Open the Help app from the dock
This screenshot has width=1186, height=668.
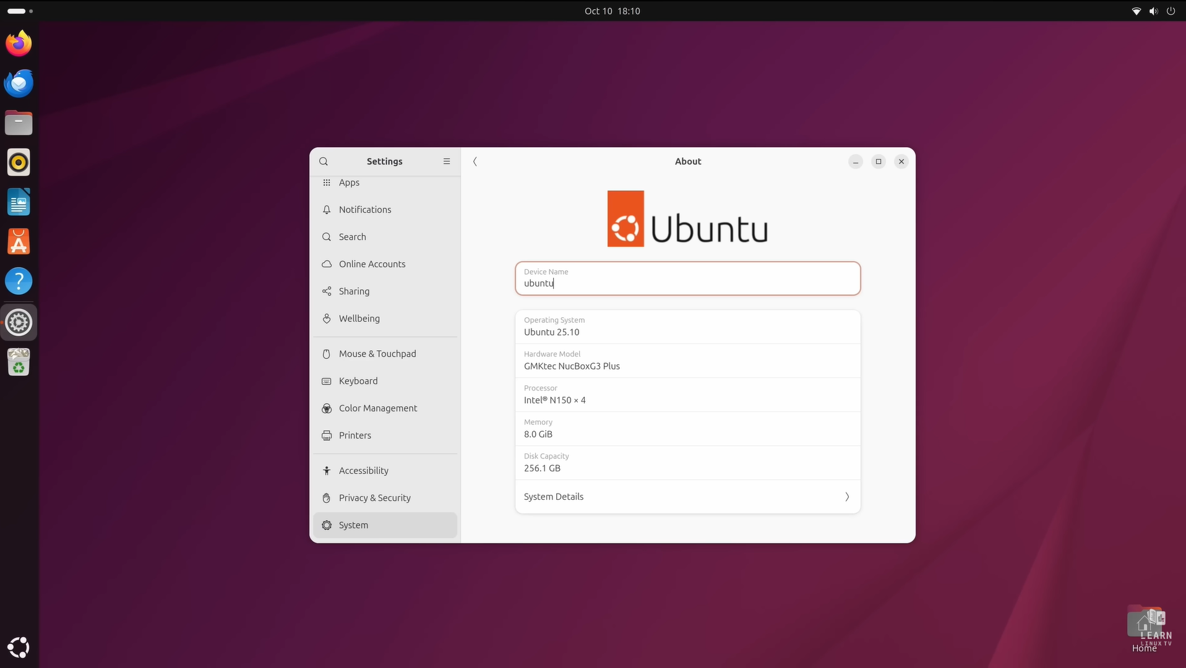19,281
